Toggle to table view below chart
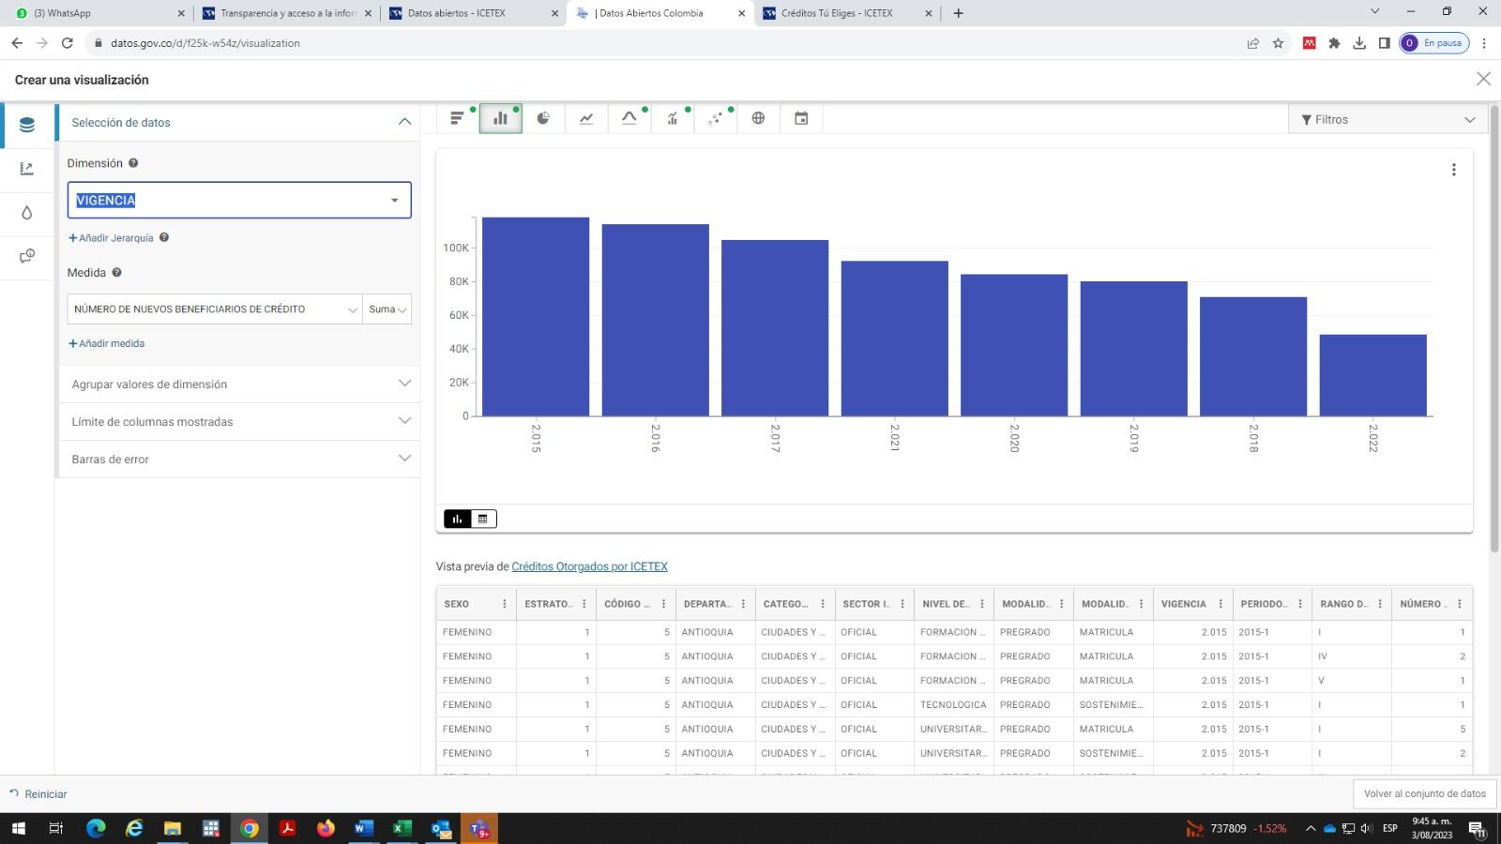The width and height of the screenshot is (1501, 844). pos(483,519)
